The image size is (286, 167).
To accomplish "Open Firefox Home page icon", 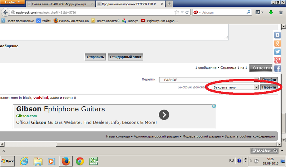I will coord(281,12).
